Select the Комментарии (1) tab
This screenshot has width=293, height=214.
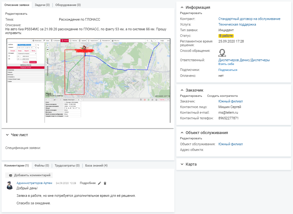17,165
